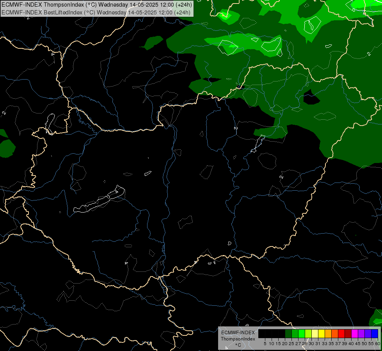Click the legend tick label 39
Screen dimensions: 382x351
click(345, 344)
